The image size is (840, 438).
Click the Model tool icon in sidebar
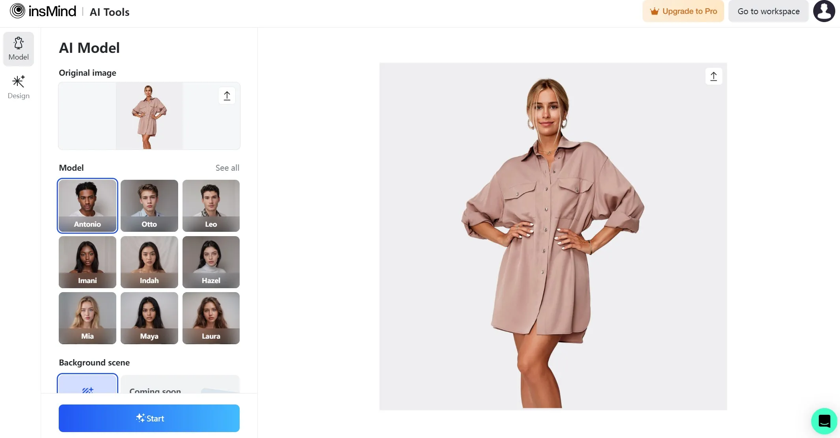pyautogui.click(x=19, y=49)
